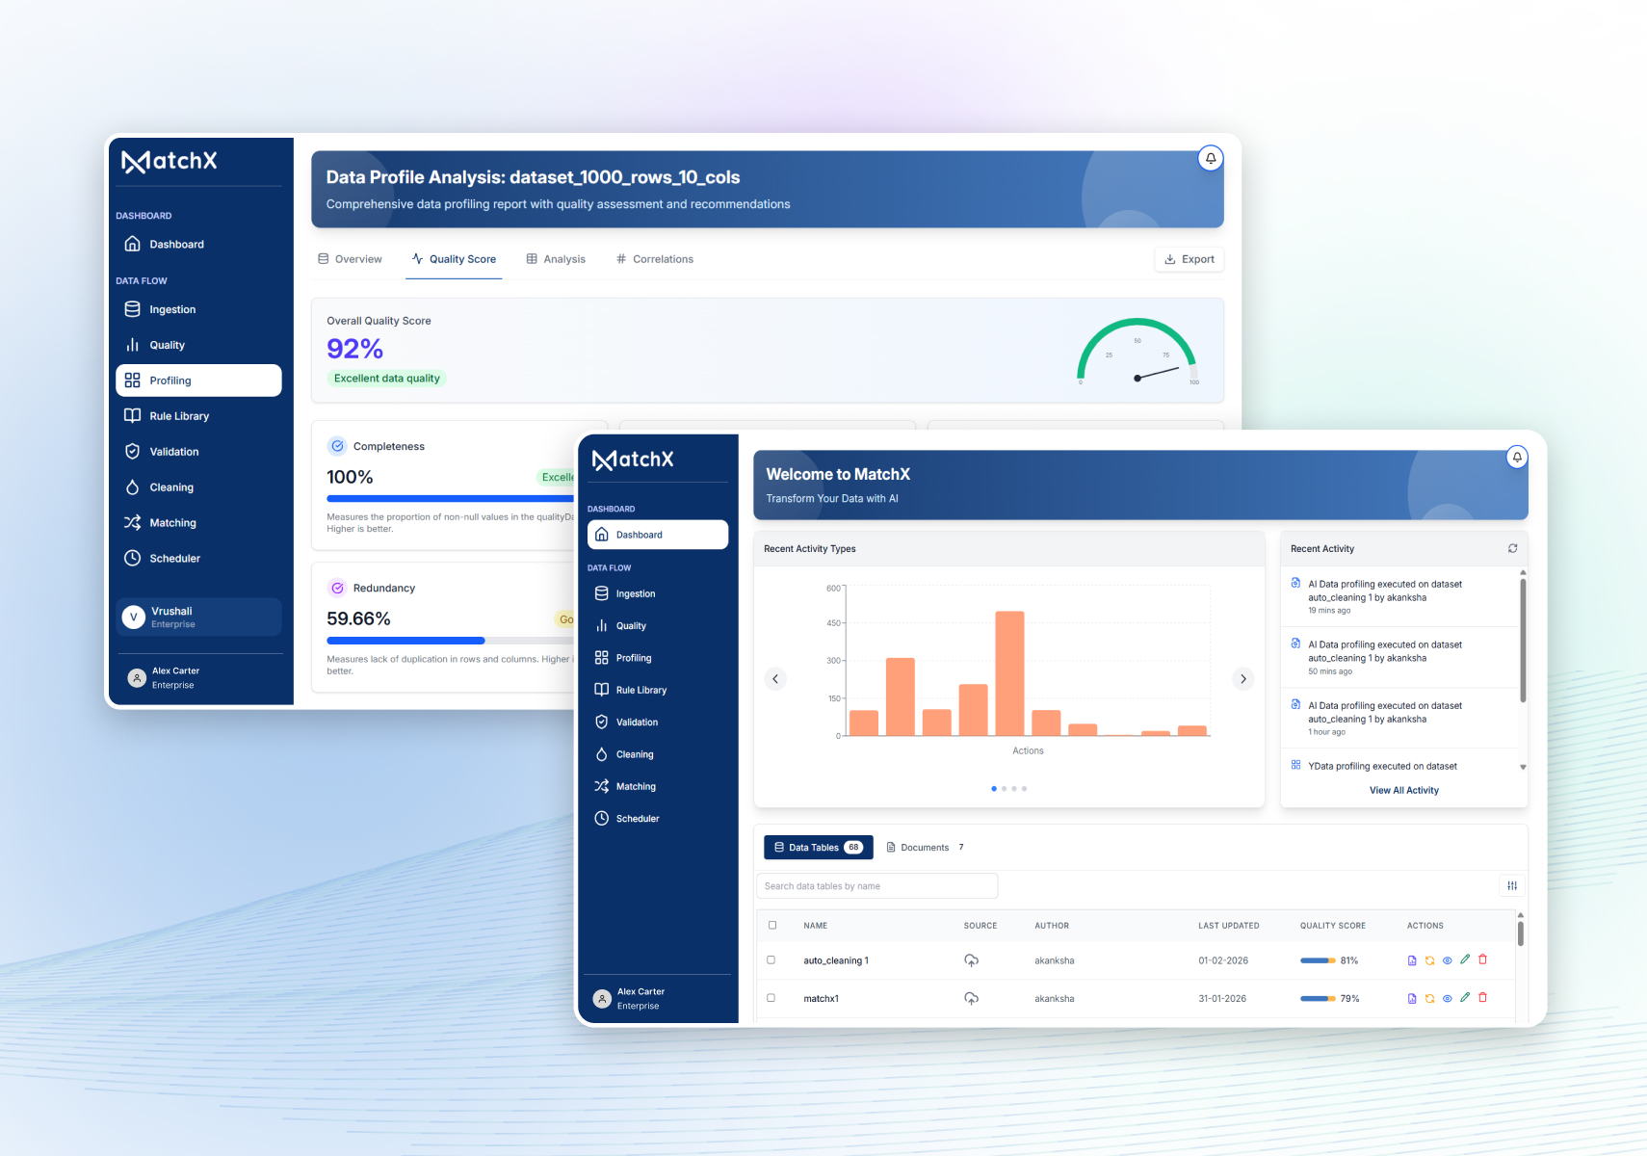Delete the auto_cleaning 1 table
This screenshot has height=1156, width=1647.
pyautogui.click(x=1482, y=959)
